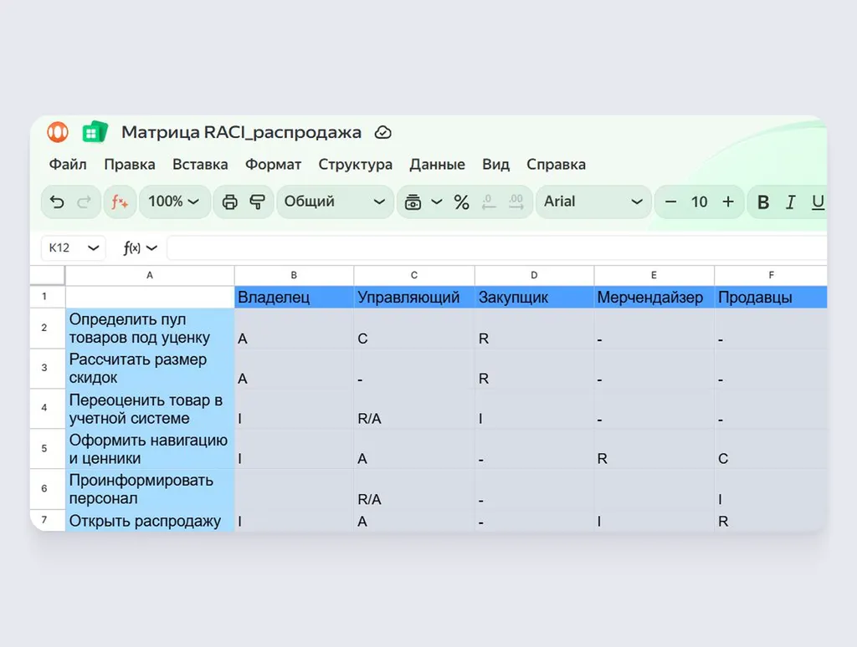This screenshot has height=647, width=857.
Task: Open the Общий number format dropdown
Action: [335, 202]
